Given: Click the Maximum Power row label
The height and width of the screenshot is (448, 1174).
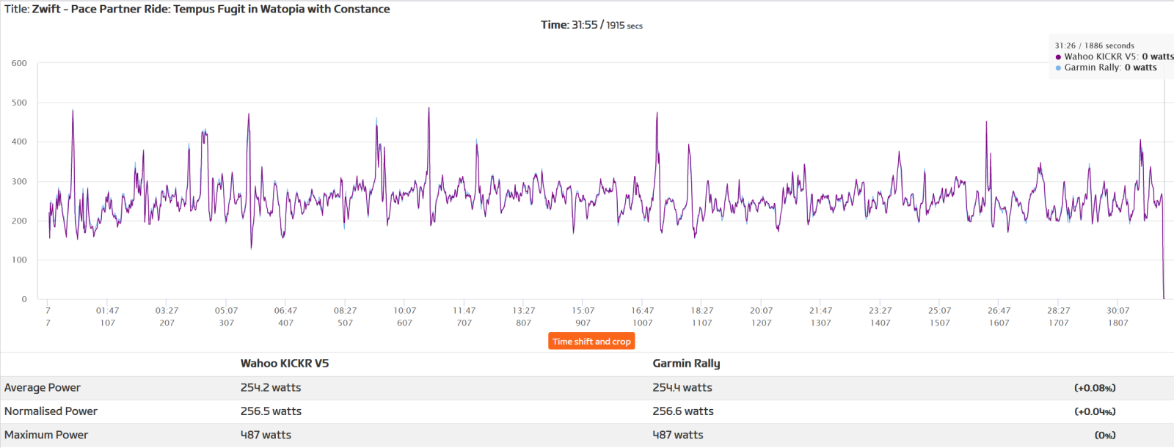Looking at the screenshot, I should 46,435.
